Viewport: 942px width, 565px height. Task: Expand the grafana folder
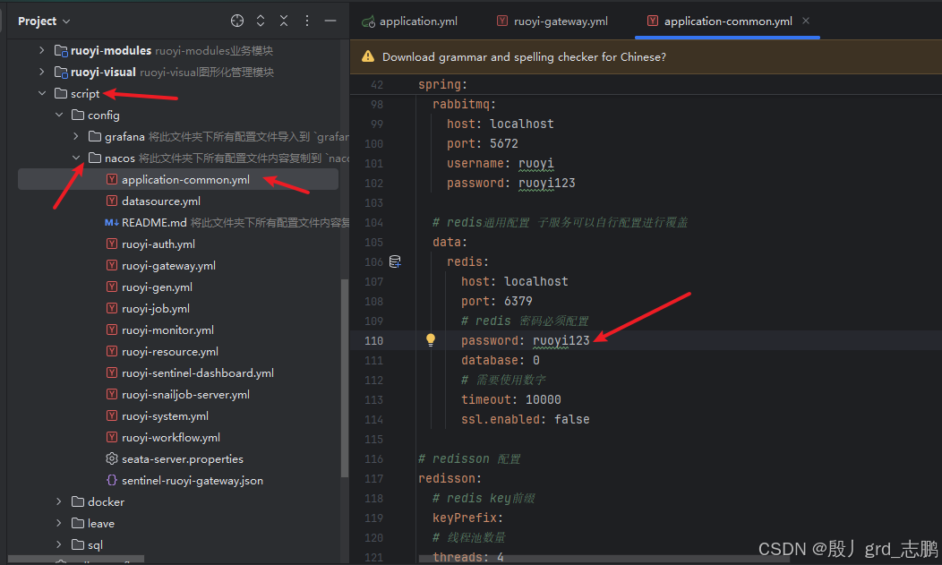(76, 136)
